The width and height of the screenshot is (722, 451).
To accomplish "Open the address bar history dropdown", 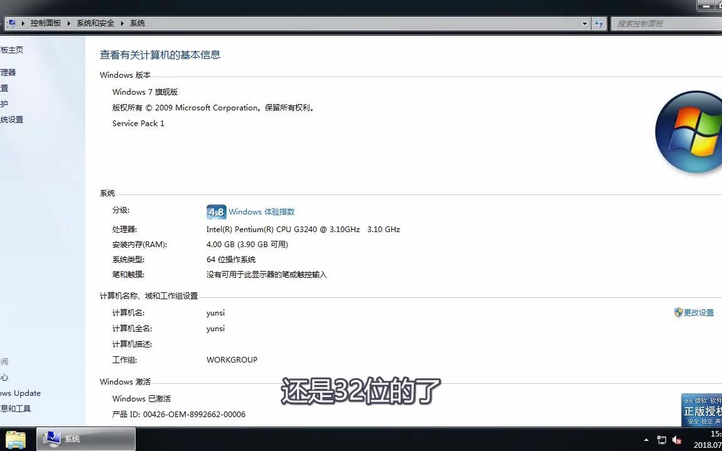I will click(x=585, y=23).
